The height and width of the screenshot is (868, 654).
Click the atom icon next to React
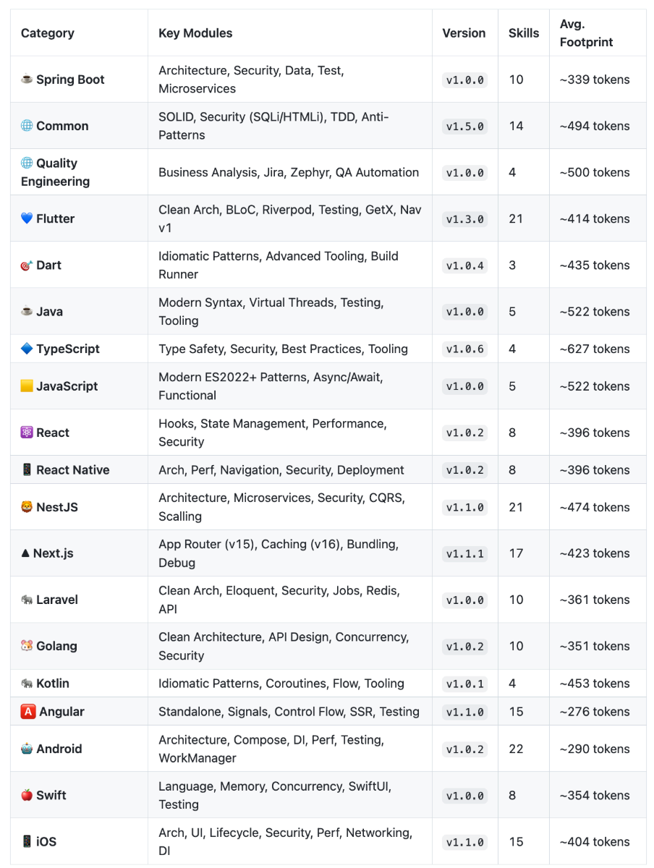coord(27,433)
